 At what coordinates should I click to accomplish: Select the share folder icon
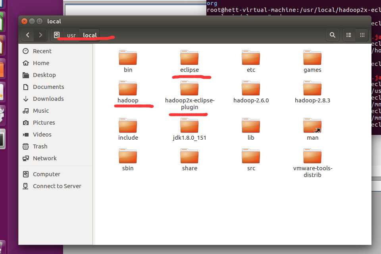pyautogui.click(x=189, y=156)
